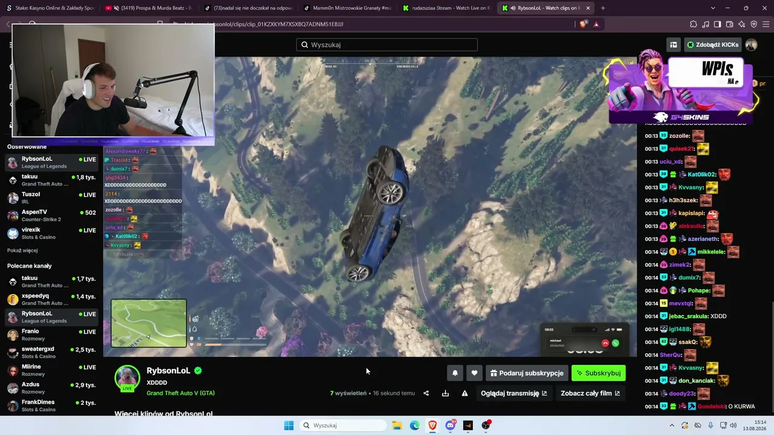The width and height of the screenshot is (774, 435).
Task: Open browser extensions puzzle icon
Action: point(694,24)
